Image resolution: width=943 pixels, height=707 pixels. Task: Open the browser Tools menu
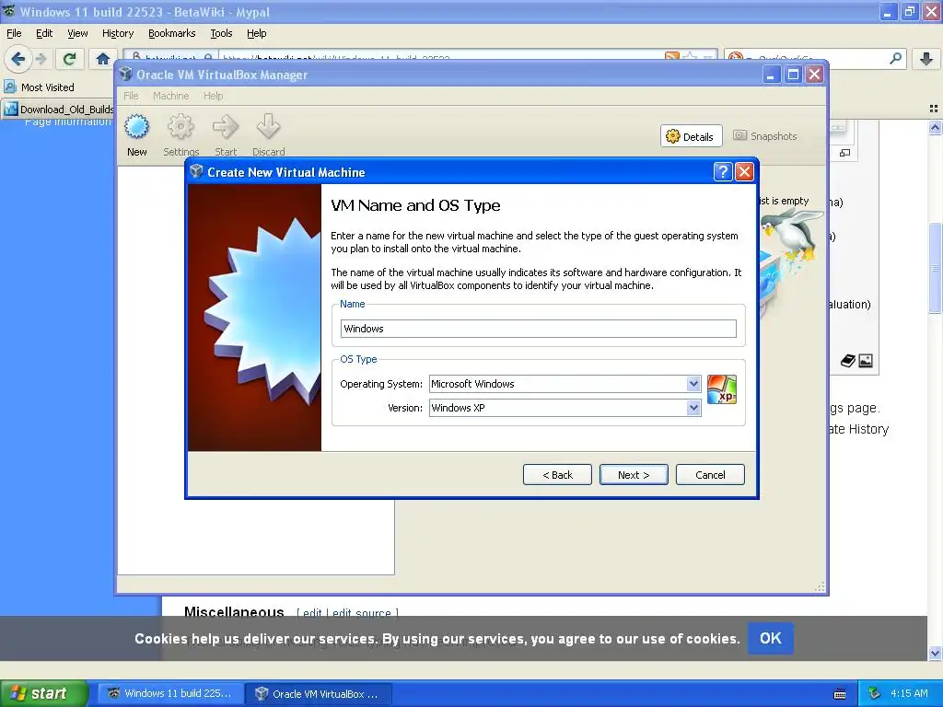[x=221, y=33]
